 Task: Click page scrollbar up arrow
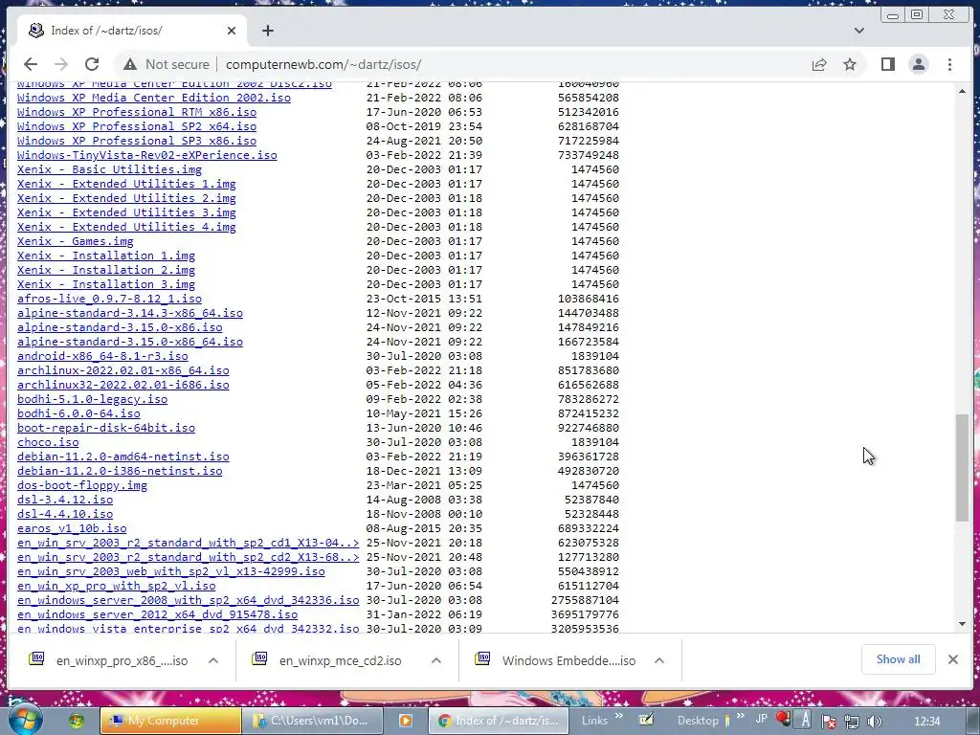tap(962, 91)
